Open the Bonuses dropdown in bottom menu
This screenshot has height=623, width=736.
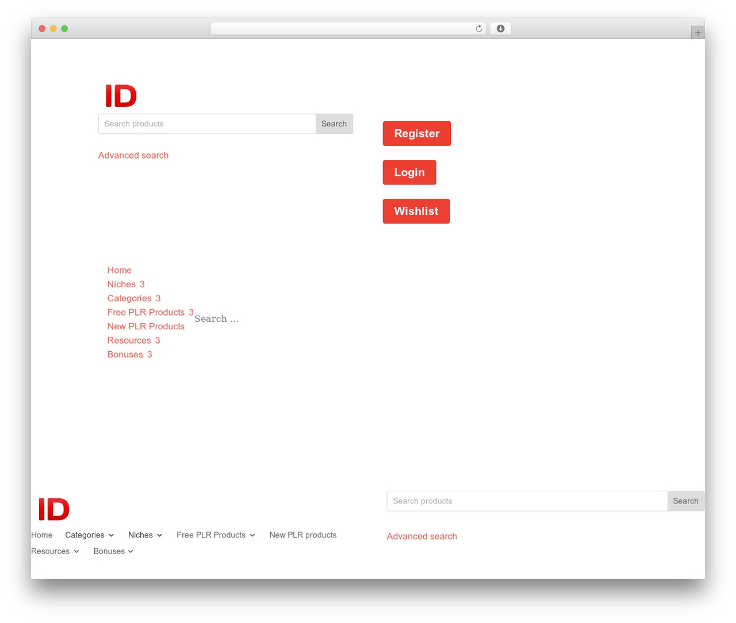[114, 551]
